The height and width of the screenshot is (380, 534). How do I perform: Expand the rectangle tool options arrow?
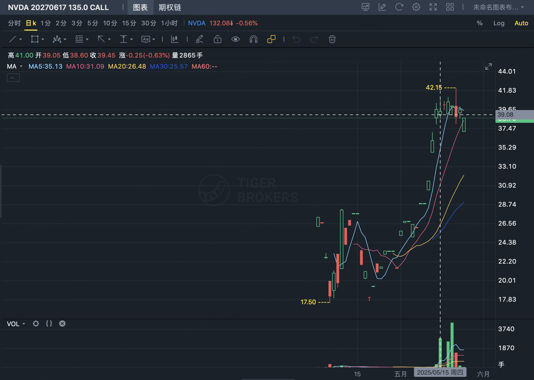[x=43, y=40]
